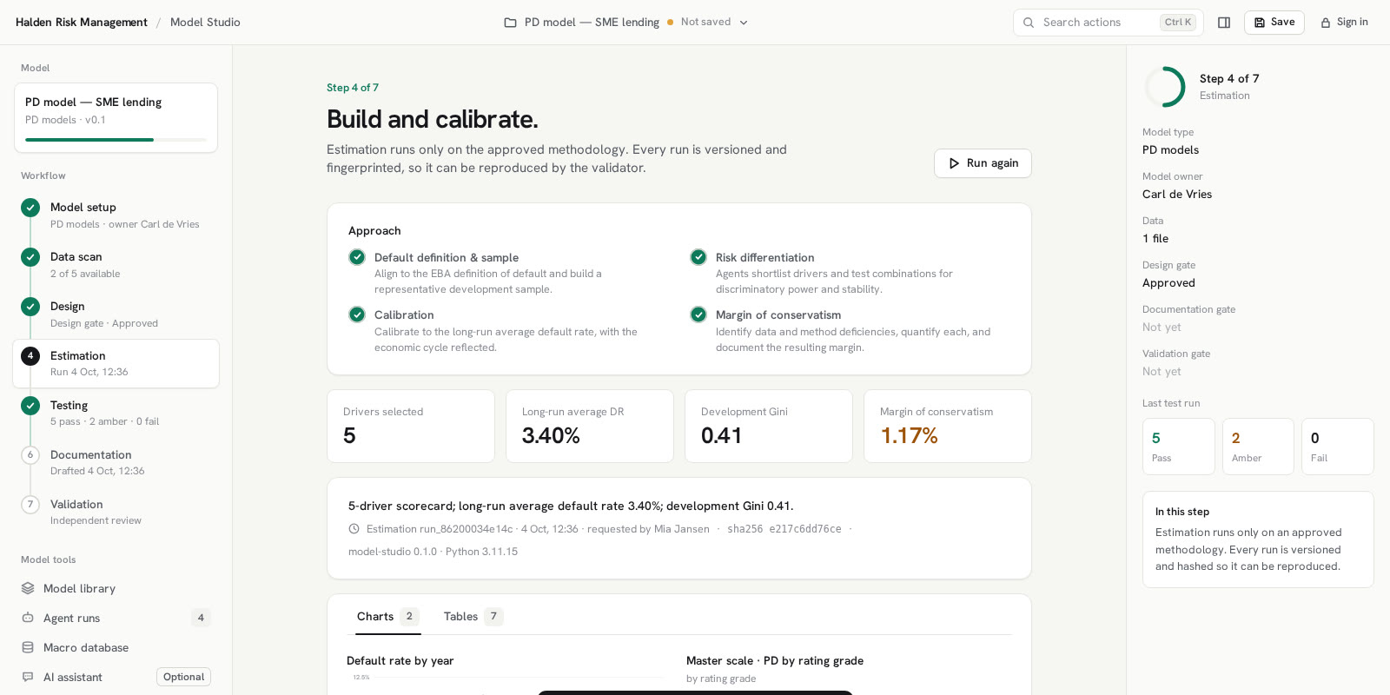Screen dimensions: 1390x695
Task: Go to Halden Risk Management home
Action: (x=82, y=23)
